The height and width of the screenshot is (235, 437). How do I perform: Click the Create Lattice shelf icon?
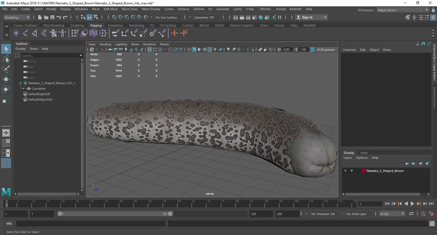coord(93,33)
